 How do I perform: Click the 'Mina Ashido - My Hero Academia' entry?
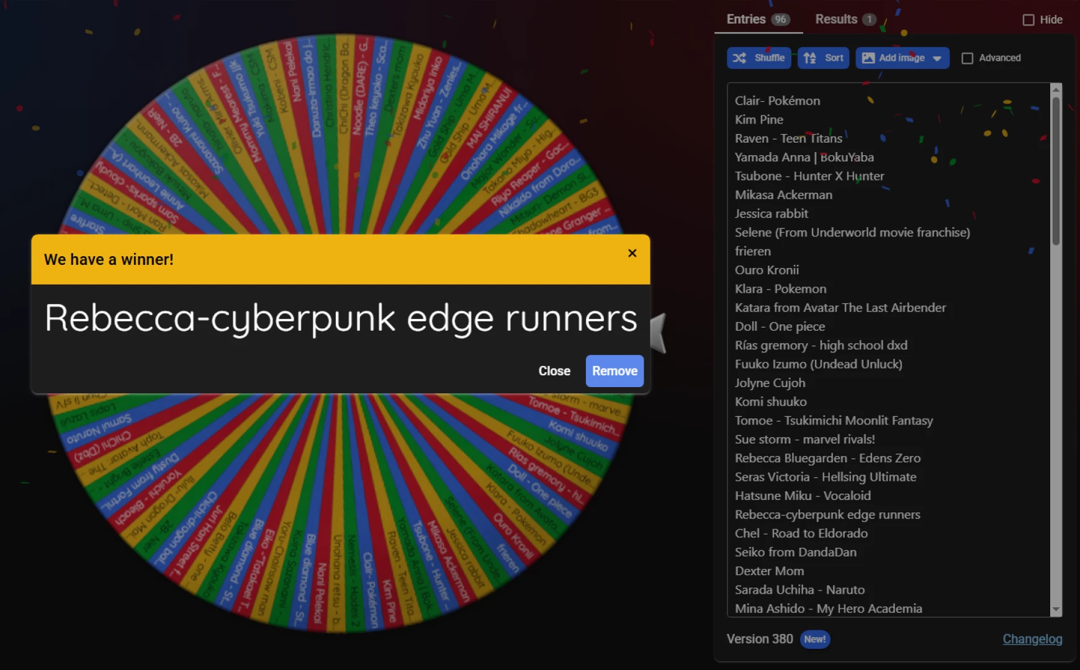[x=829, y=609]
